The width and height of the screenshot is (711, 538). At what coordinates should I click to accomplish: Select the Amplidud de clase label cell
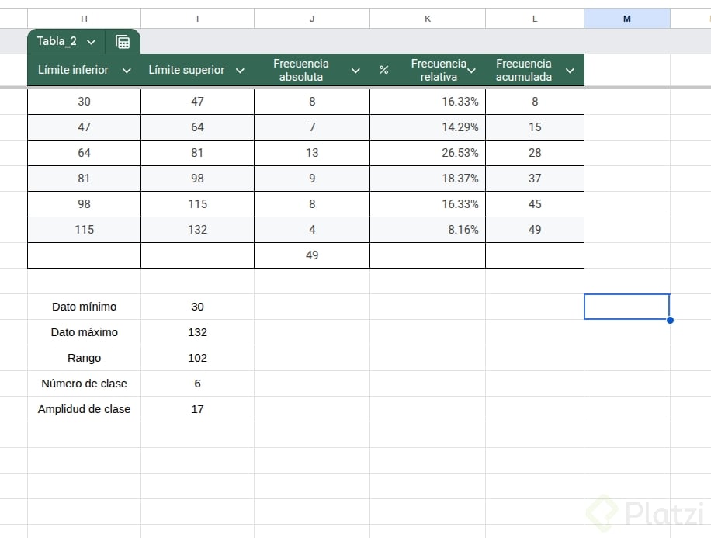tap(85, 409)
